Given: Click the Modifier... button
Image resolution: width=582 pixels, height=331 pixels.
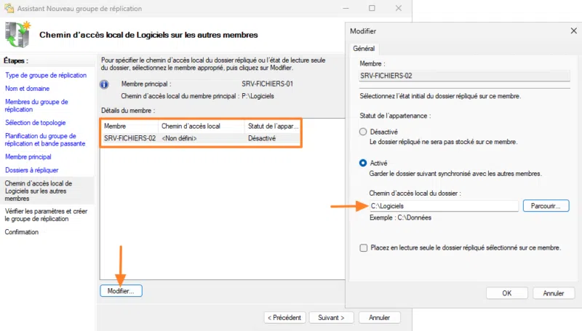Looking at the screenshot, I should (x=121, y=290).
